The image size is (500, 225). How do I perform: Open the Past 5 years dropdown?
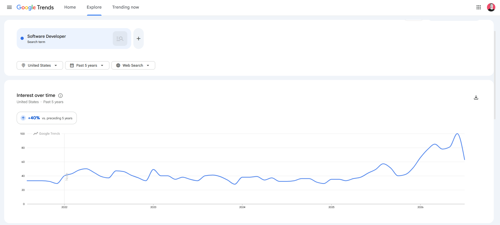point(87,65)
